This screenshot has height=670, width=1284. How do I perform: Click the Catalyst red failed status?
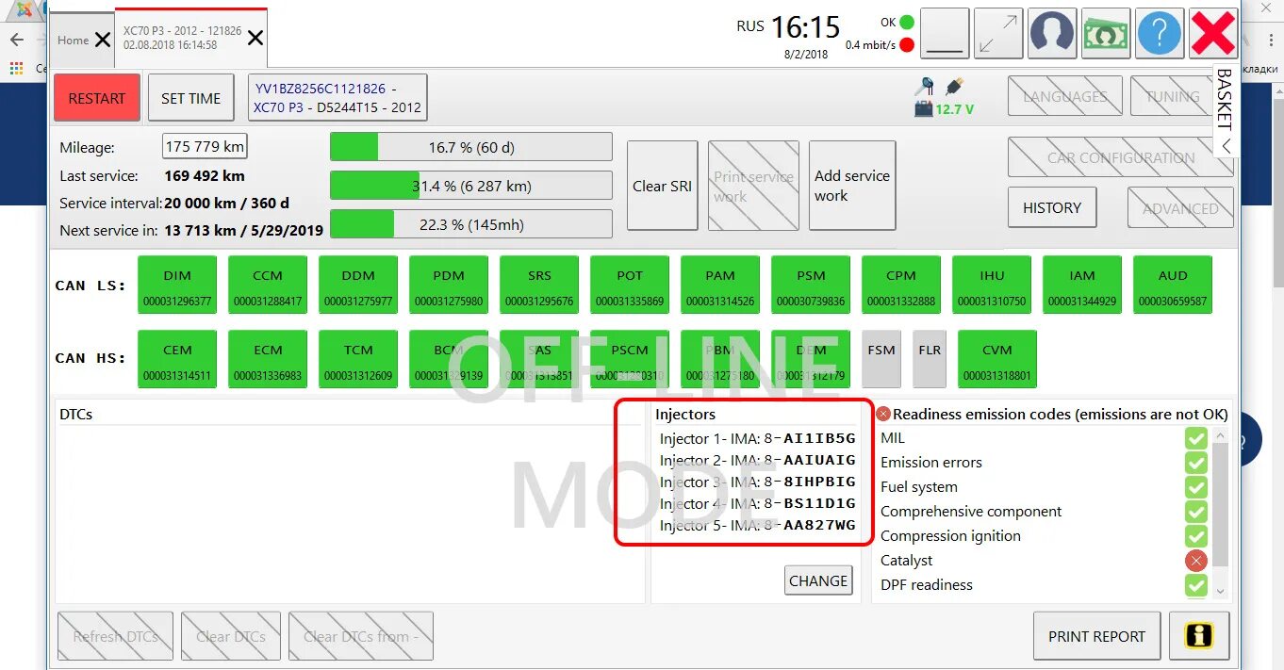1196,561
